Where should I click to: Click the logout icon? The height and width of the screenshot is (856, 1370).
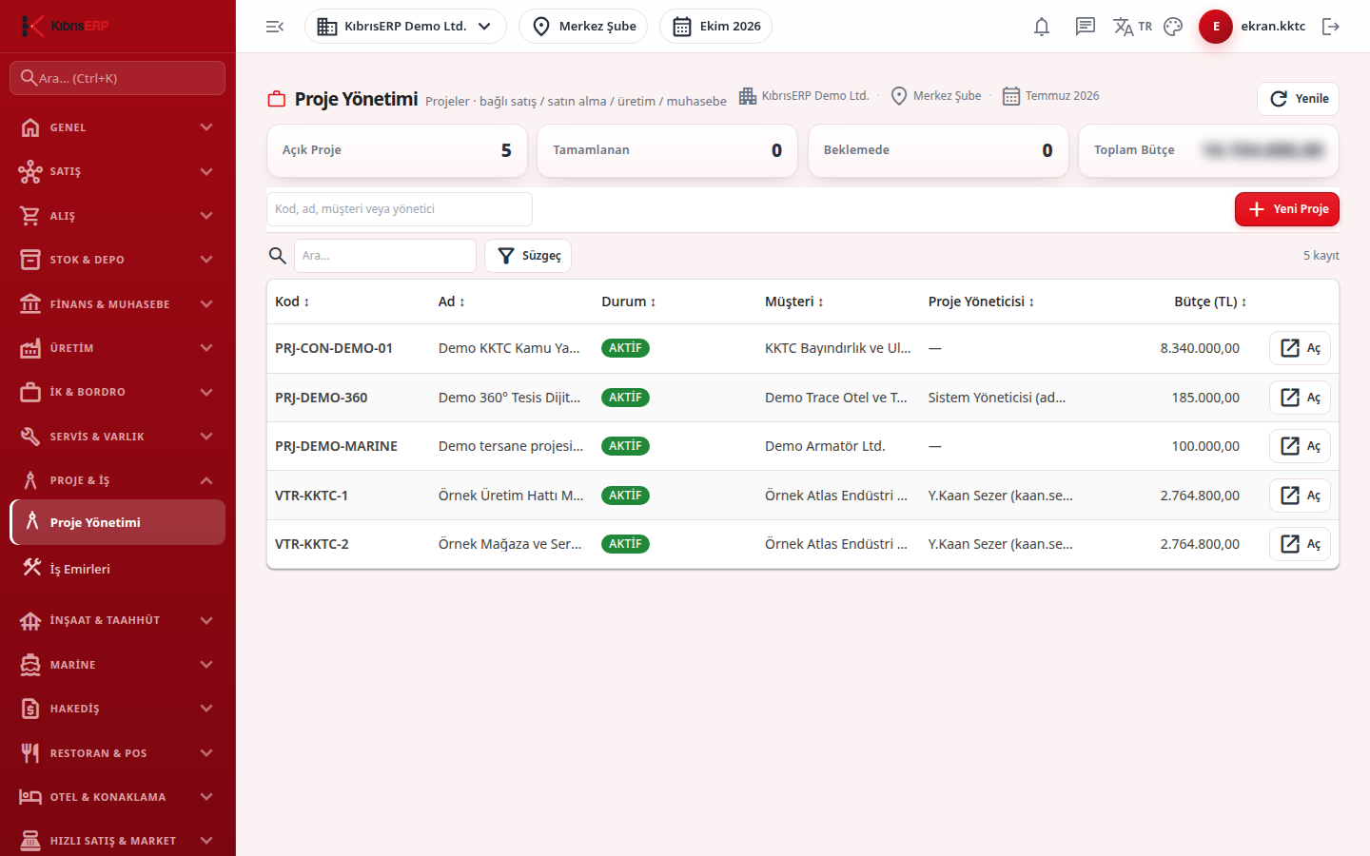coord(1331,27)
